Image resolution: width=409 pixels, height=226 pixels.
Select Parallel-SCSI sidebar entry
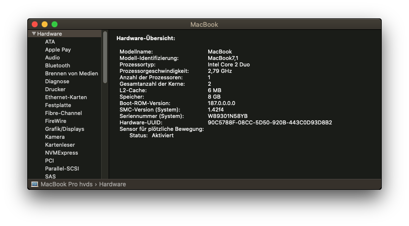[x=62, y=169]
